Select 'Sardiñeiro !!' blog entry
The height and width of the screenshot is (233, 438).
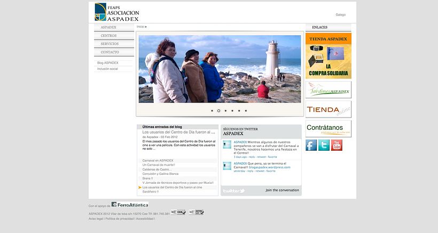pos(151,192)
